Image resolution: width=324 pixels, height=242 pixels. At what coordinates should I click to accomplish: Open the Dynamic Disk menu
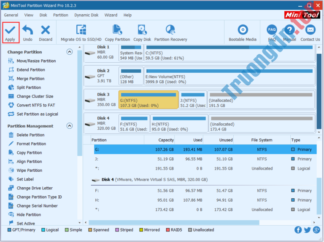pyautogui.click(x=86, y=15)
